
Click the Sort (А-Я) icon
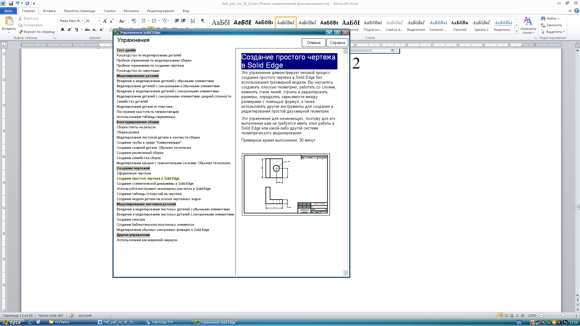[192, 21]
